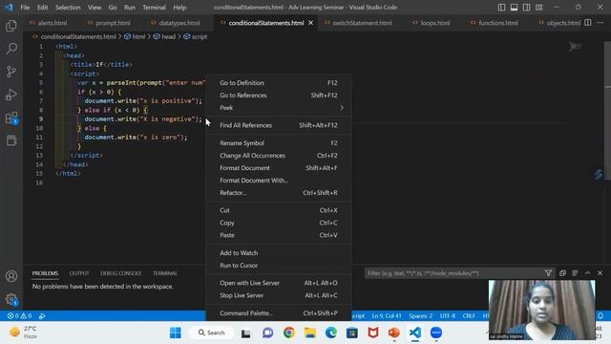Click the sixth activity bar icon below Extensions

pyautogui.click(x=11, y=140)
